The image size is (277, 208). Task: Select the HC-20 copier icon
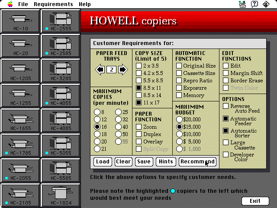tap(20, 46)
